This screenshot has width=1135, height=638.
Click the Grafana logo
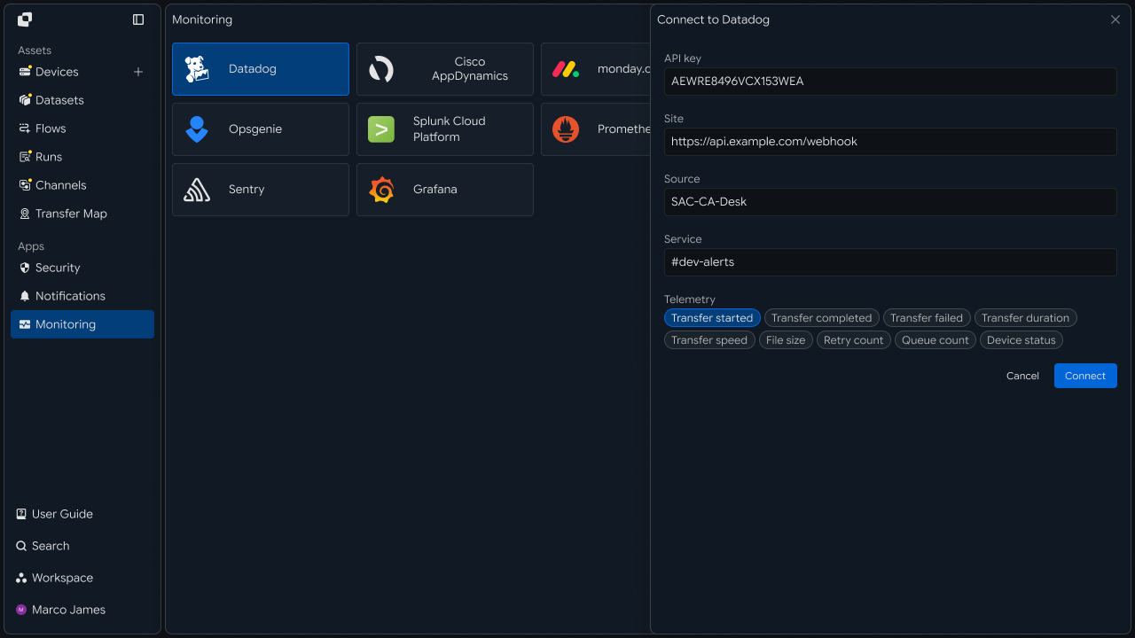click(x=381, y=190)
